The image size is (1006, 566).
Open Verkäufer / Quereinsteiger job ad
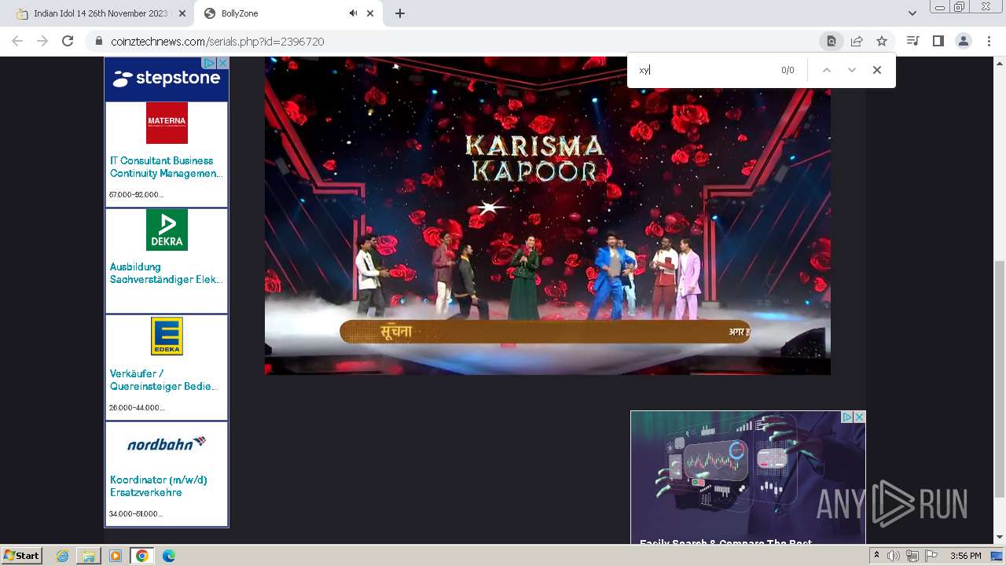tap(163, 380)
